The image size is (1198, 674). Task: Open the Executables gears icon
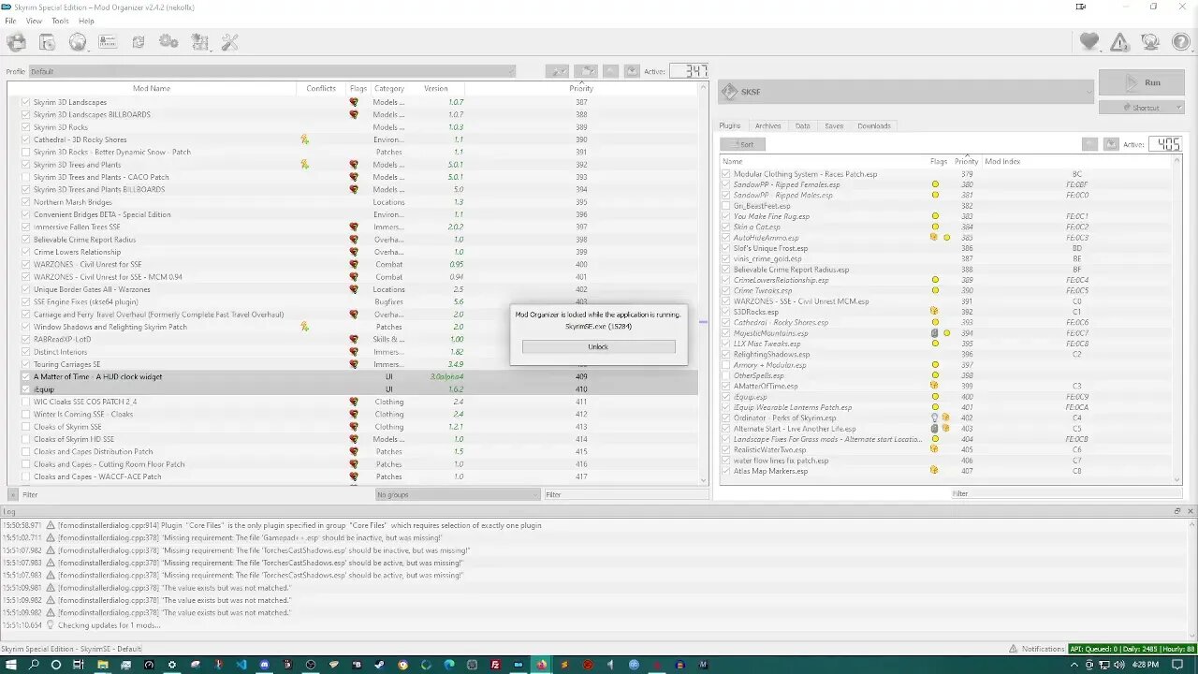(168, 42)
